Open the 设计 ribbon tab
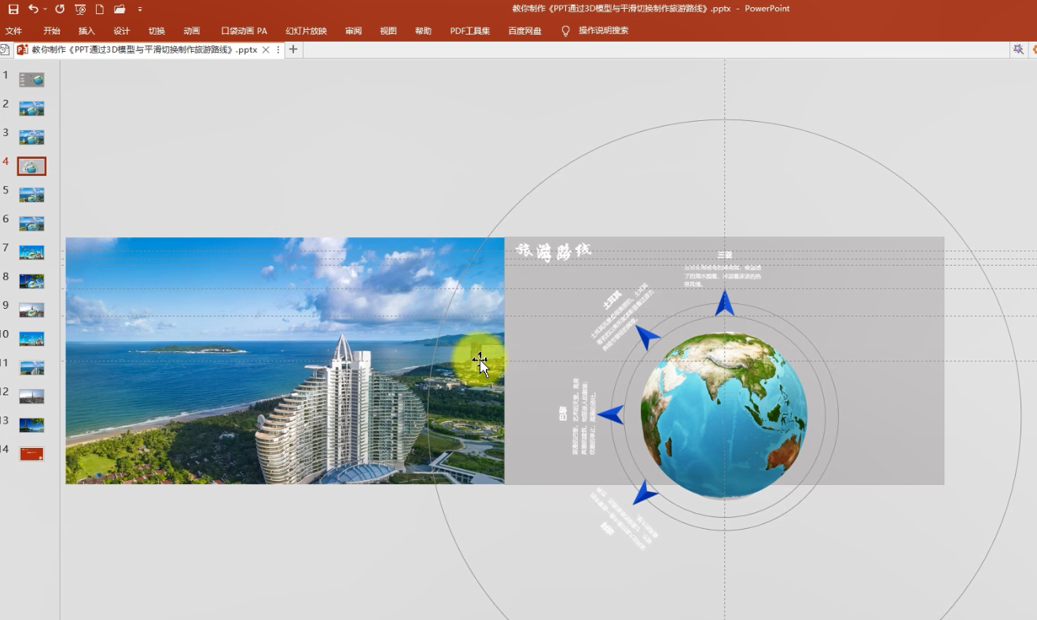The width and height of the screenshot is (1037, 620). point(122,31)
